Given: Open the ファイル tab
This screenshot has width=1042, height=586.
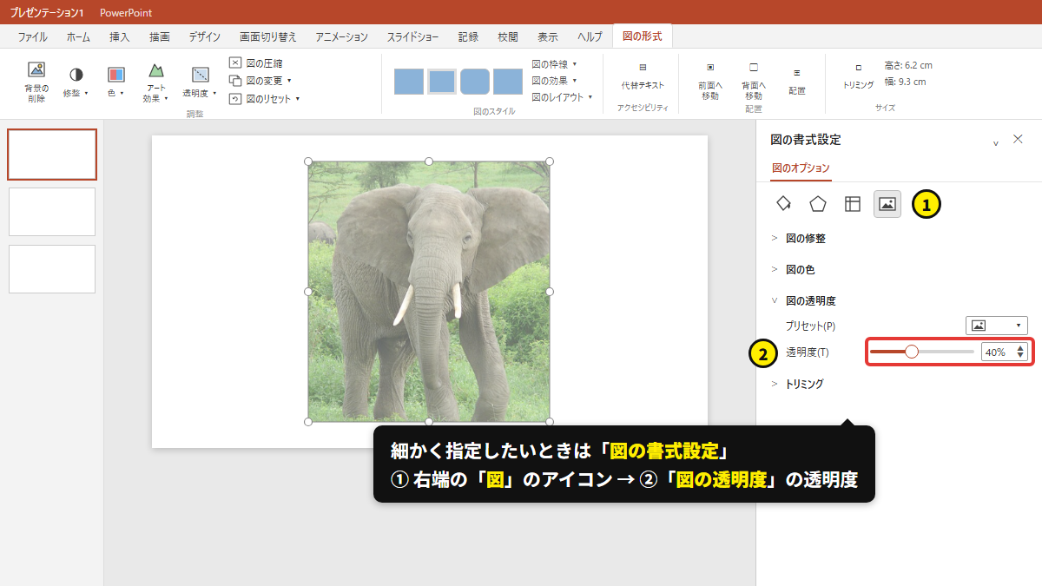Looking at the screenshot, I should pos(33,36).
